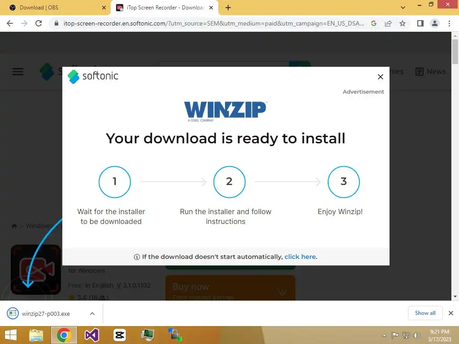Expand options for winzip27-p003.exe download
Viewport: 459px width, 344px height.
tap(92, 314)
